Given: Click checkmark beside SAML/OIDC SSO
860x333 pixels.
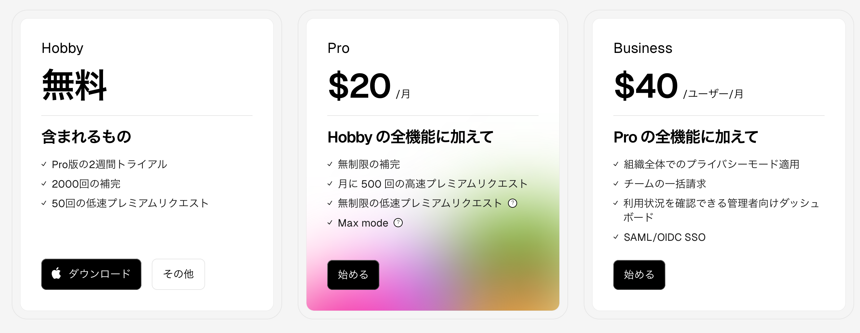Looking at the screenshot, I should (x=616, y=237).
